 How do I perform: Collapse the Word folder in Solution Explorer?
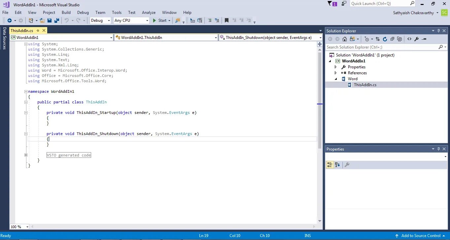coord(336,79)
